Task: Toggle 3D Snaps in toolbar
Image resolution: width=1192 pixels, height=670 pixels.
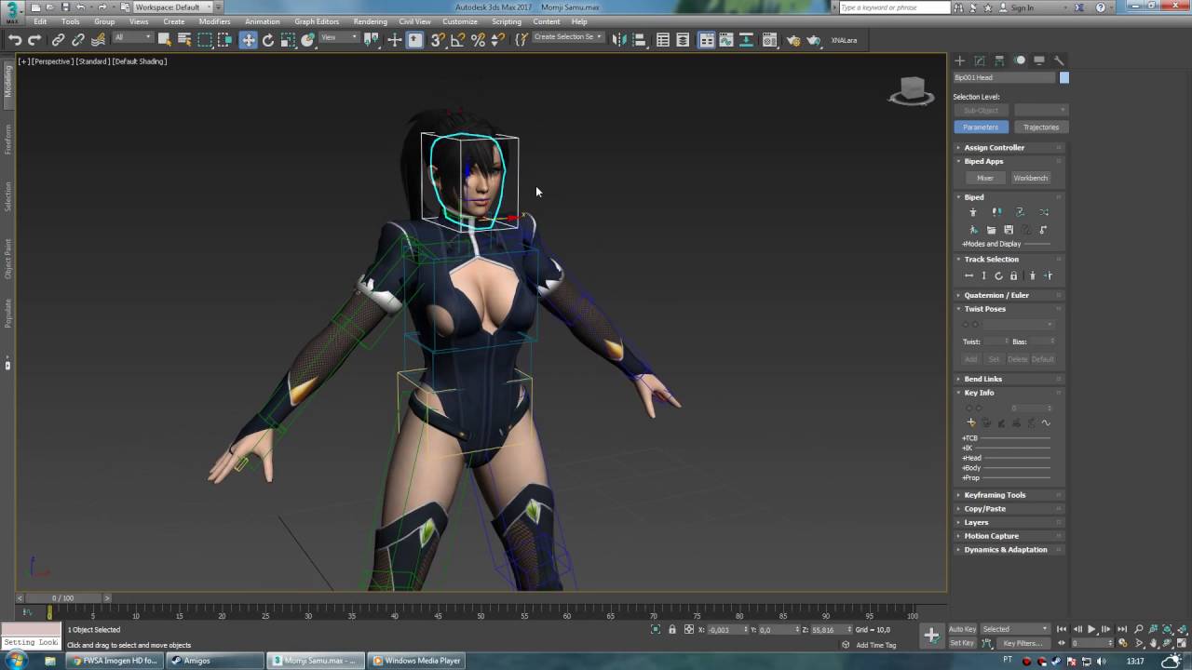Action: coord(438,40)
